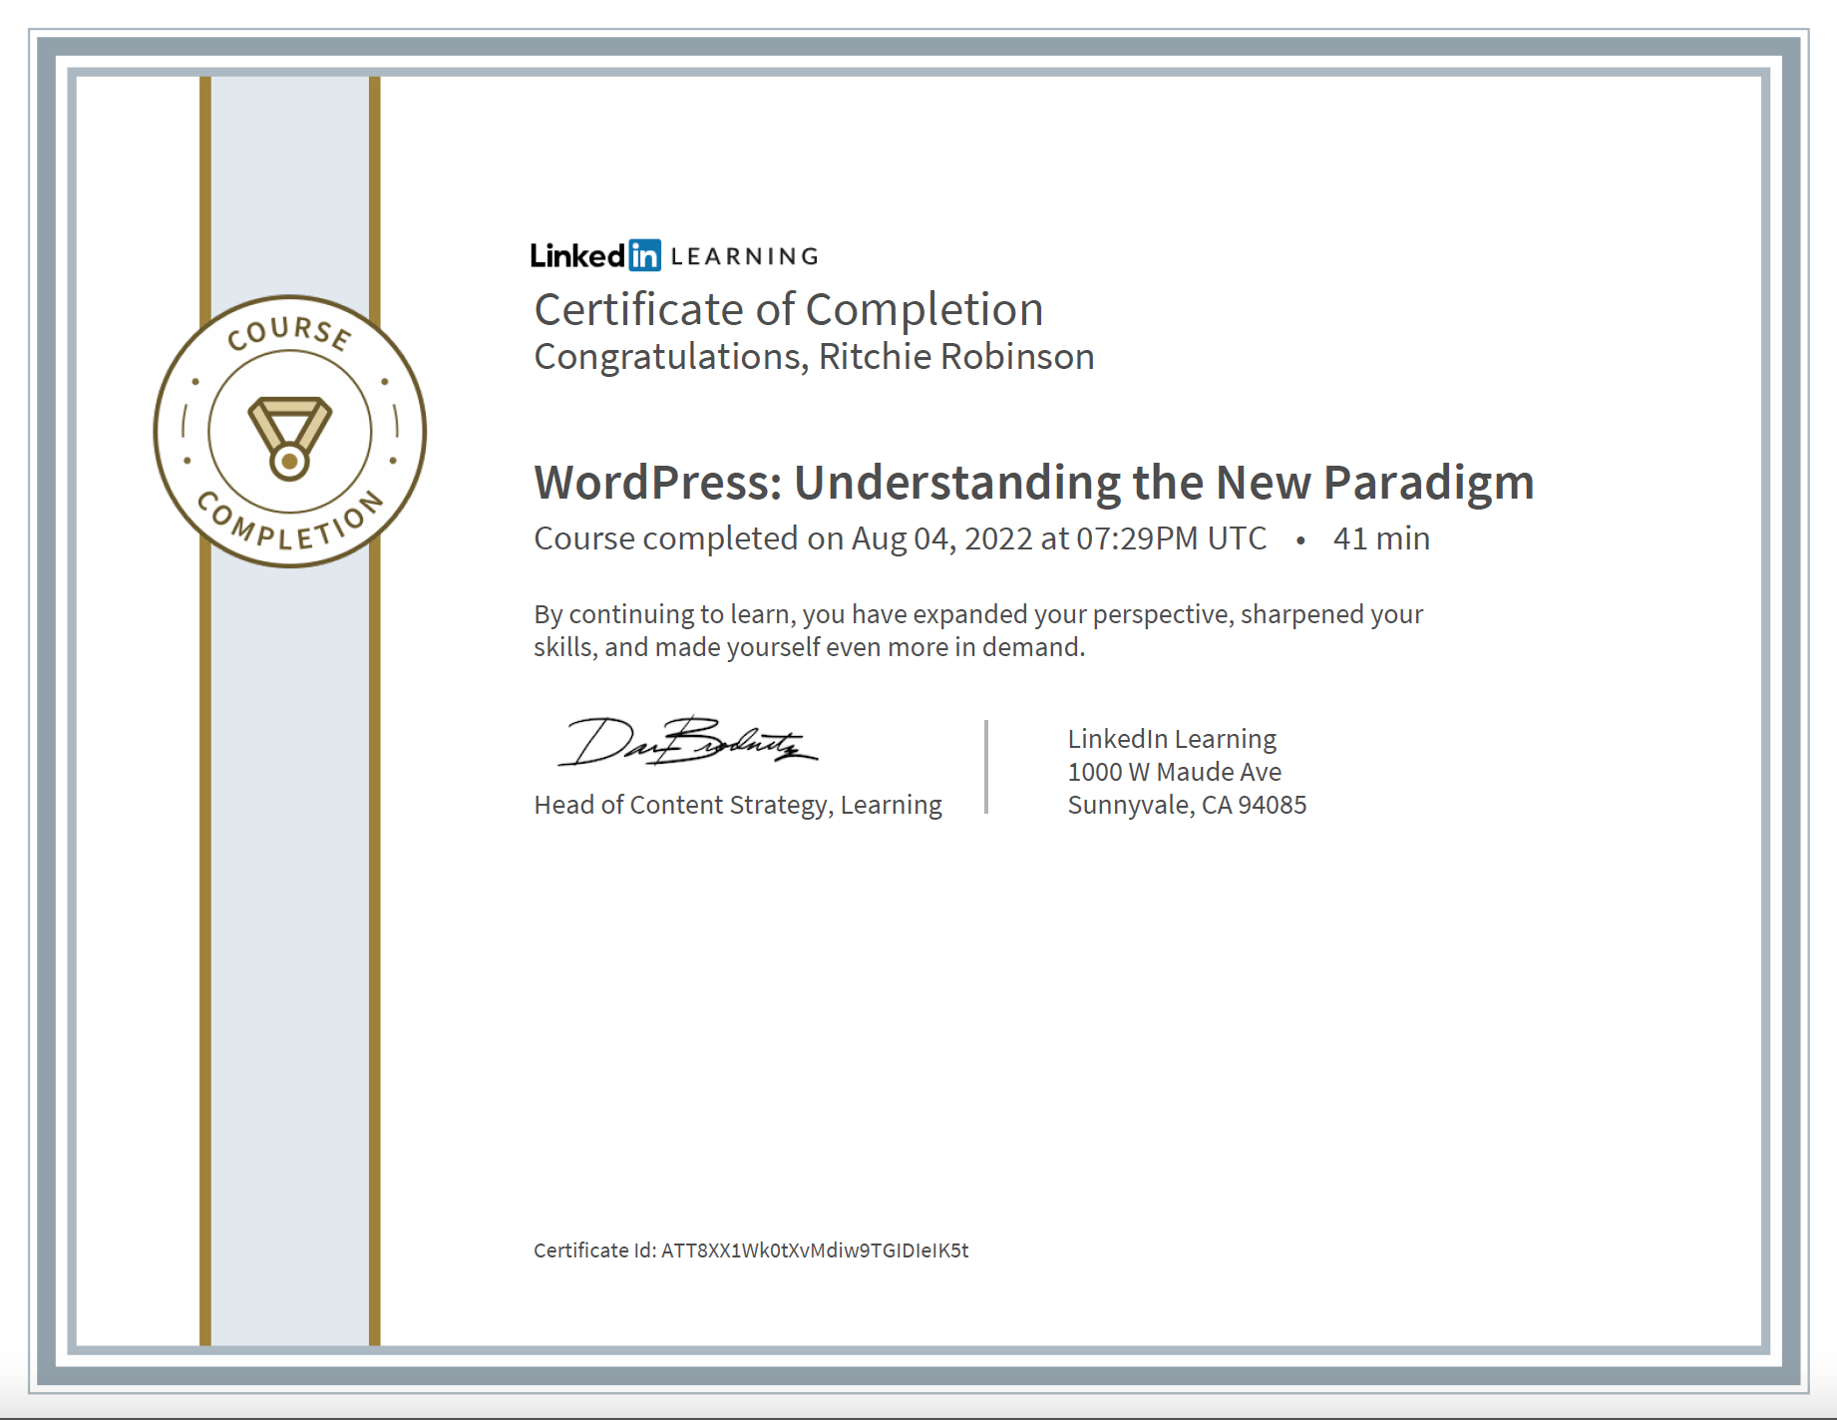Screen dimensions: 1837x1420
Task: Click the course title 'WordPress: Understanding the New Paradigm'
Action: point(1034,484)
